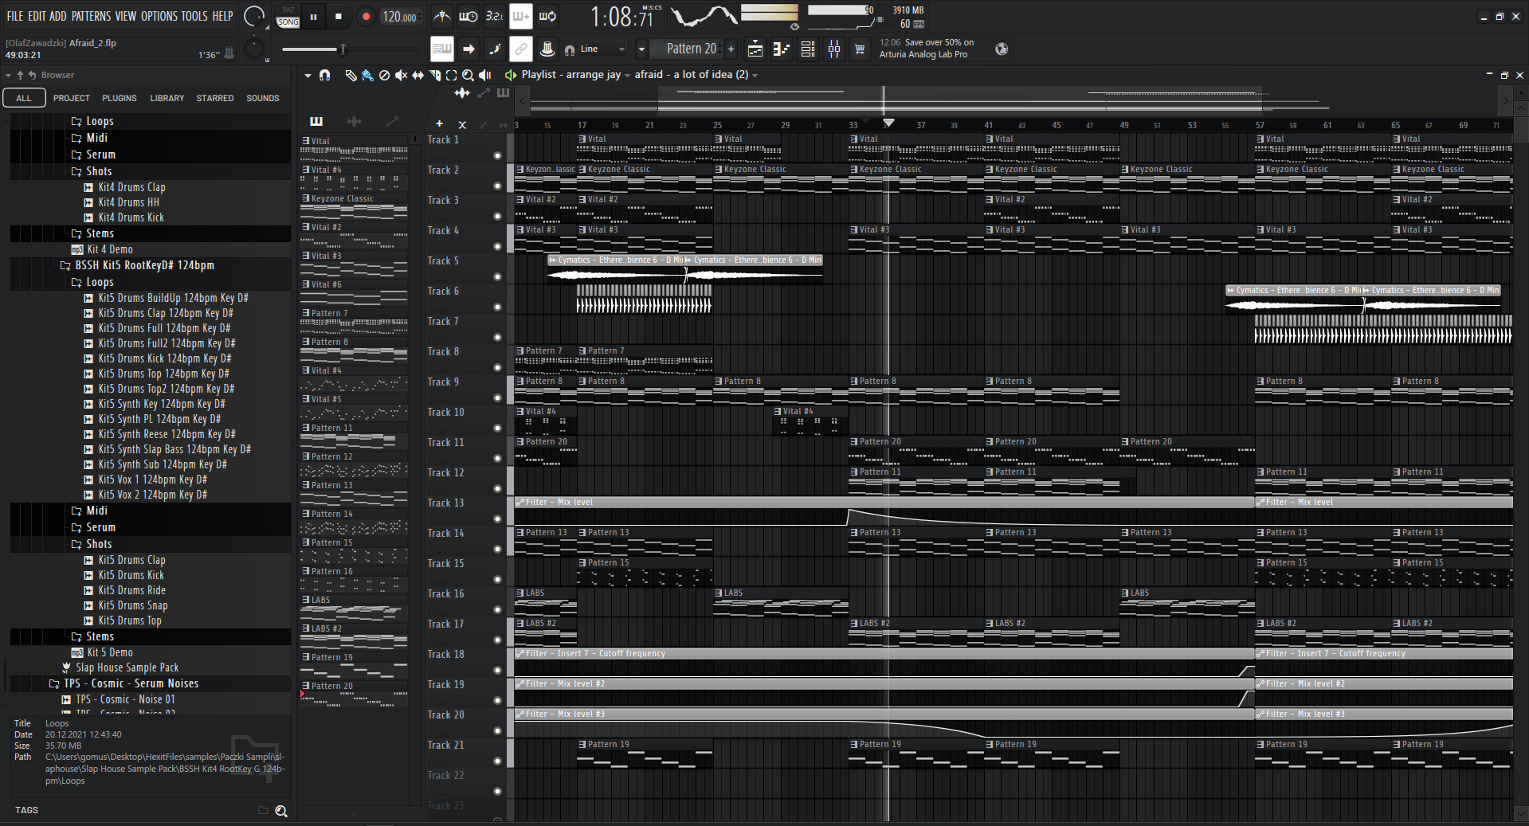
Task: Open the channel rack icon
Action: click(808, 49)
